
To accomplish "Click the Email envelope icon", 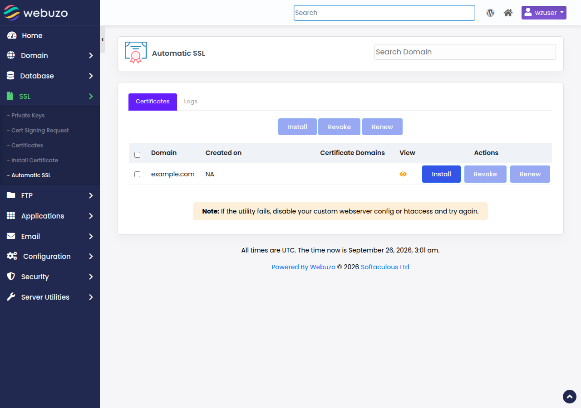I will [11, 236].
